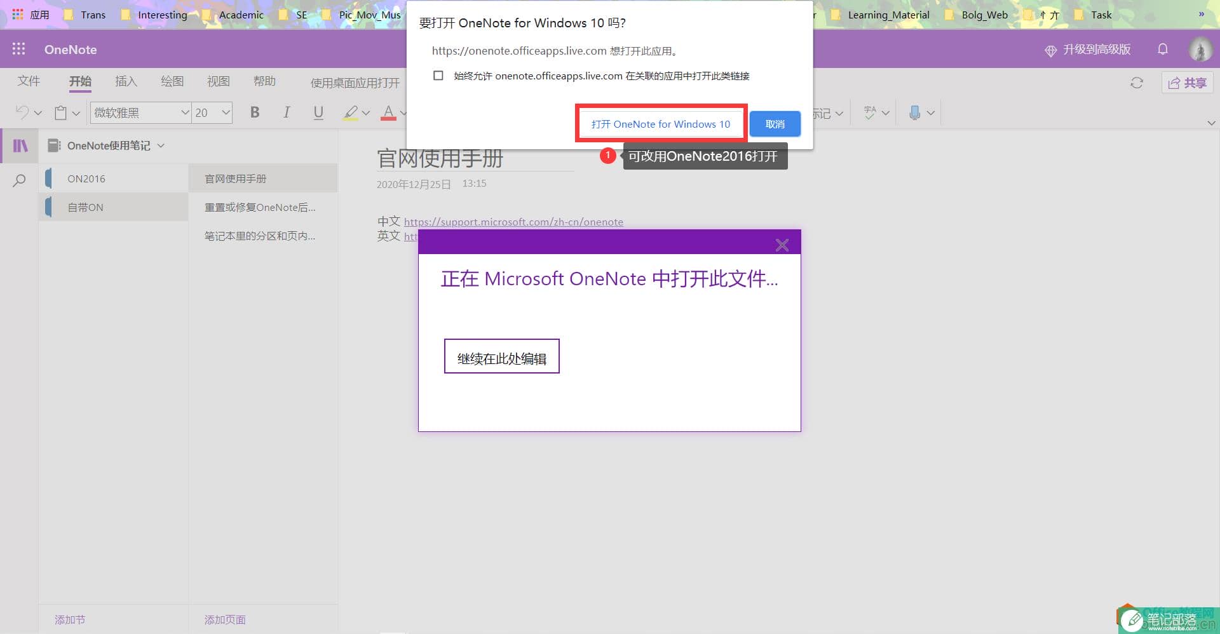Click the notifications bell icon
Screen dimensions: 1220x634
pyautogui.click(x=1162, y=49)
